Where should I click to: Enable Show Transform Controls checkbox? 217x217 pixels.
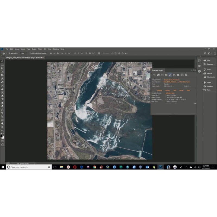pyautogui.click(x=30, y=53)
